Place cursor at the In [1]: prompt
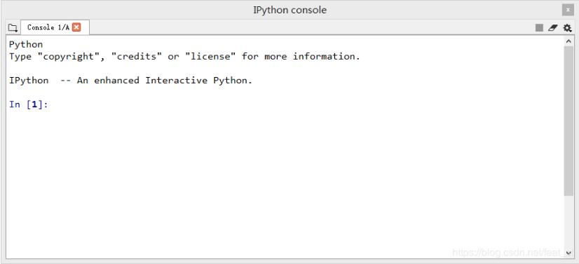The image size is (579, 264). (x=29, y=105)
